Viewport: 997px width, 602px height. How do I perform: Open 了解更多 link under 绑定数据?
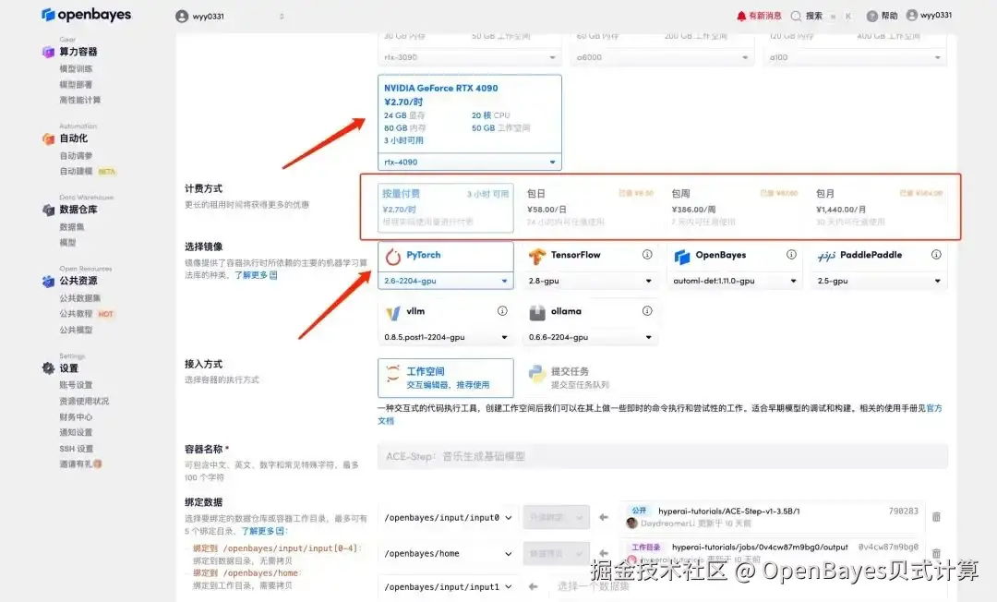[x=263, y=531]
